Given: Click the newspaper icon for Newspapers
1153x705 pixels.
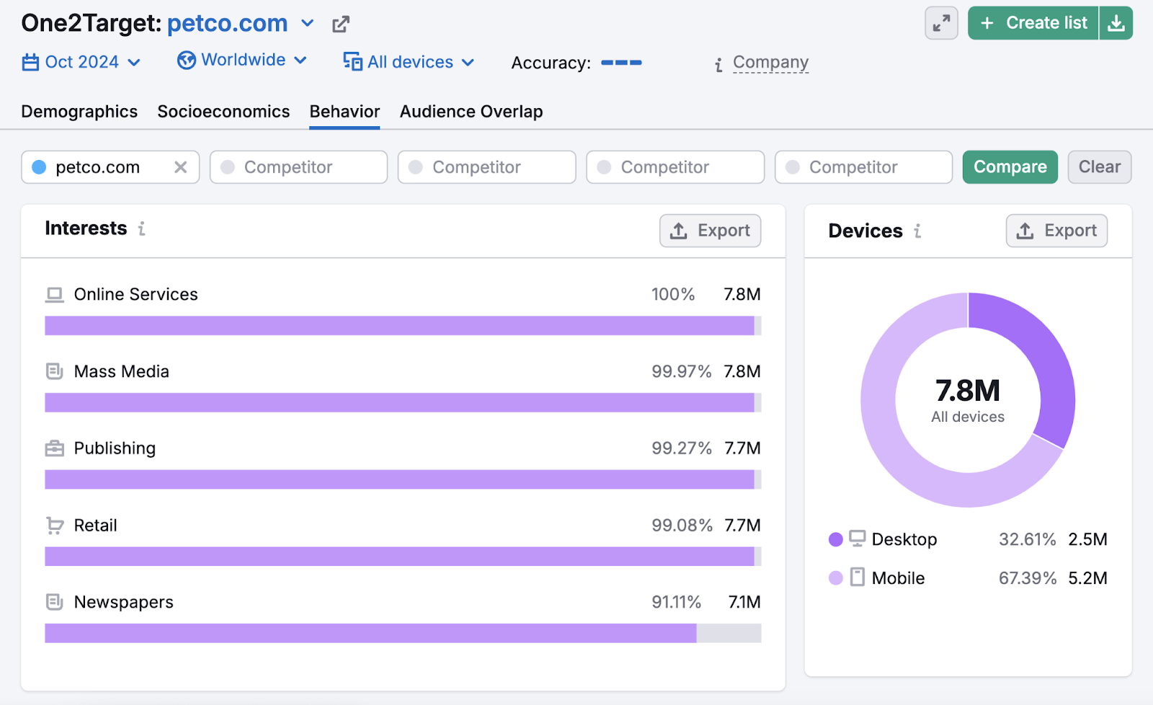Looking at the screenshot, I should coord(55,602).
